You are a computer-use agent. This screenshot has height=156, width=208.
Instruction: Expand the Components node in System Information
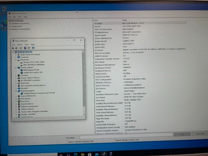tap(10, 26)
